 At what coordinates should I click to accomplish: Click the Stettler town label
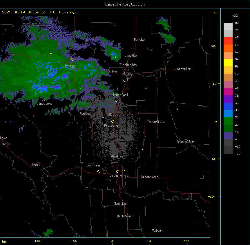point(184,69)
